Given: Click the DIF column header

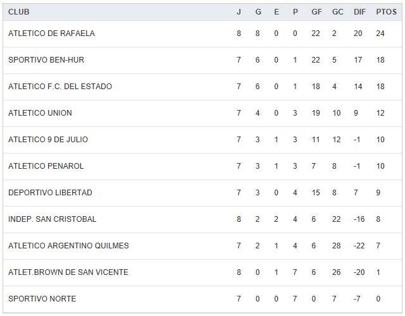Looking at the screenshot, I should click(359, 12).
